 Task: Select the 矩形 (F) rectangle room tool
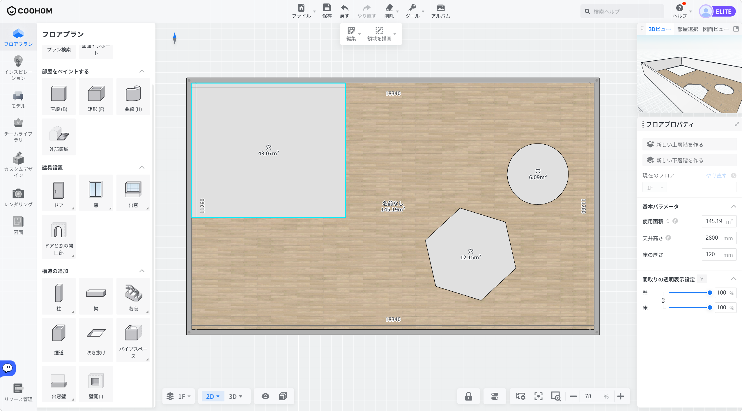(96, 97)
